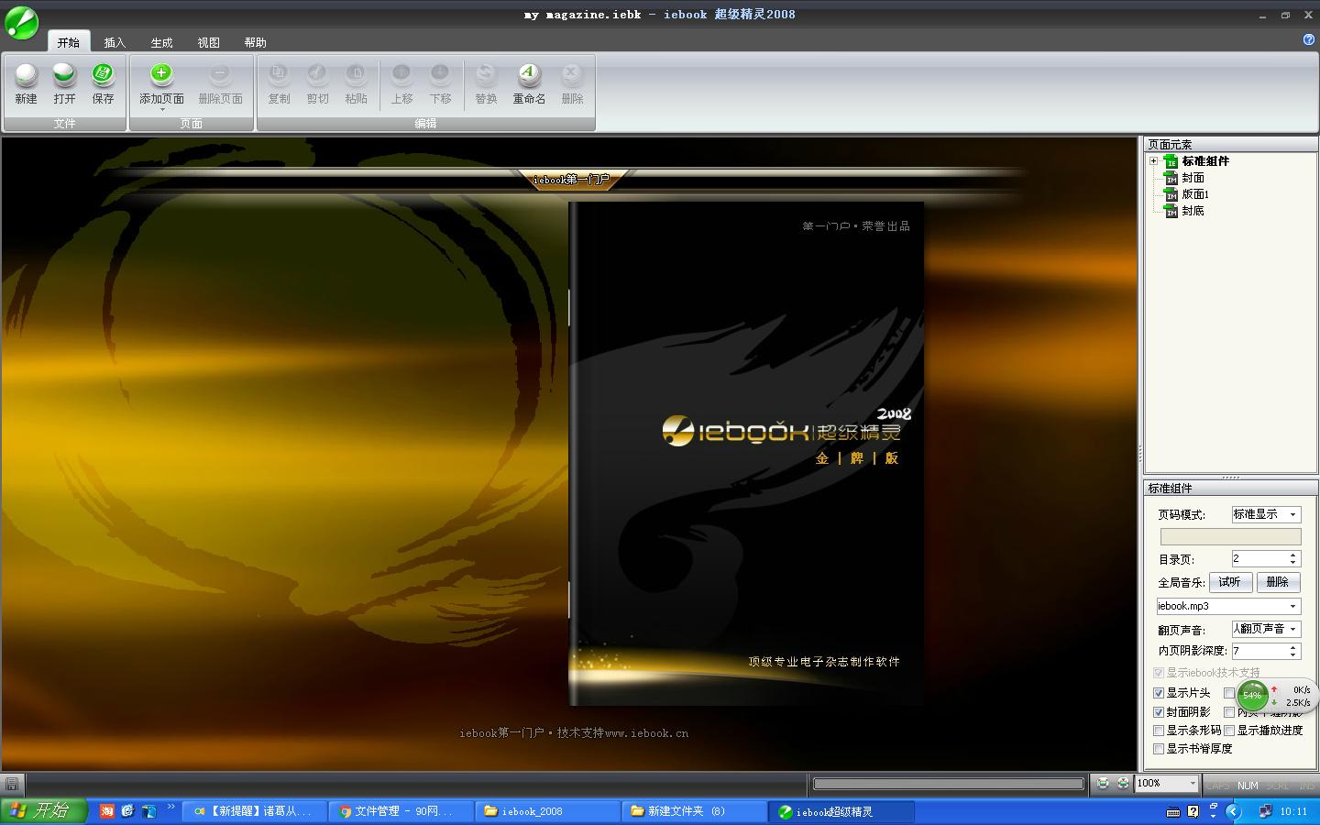
Task: Click the 剪切 (Cut) icon
Action: click(x=317, y=74)
